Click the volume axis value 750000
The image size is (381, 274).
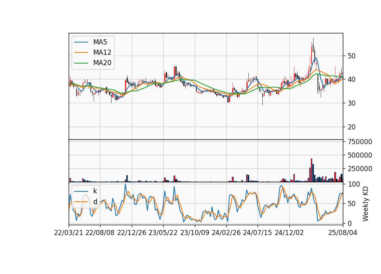click(x=360, y=141)
